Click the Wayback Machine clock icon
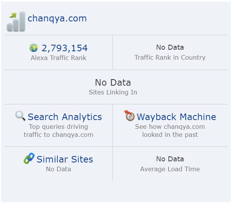 [129, 115]
